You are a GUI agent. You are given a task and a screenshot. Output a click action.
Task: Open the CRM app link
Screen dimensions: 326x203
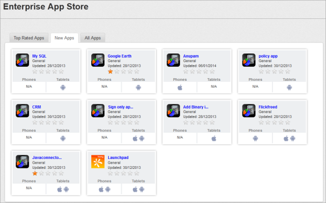(x=37, y=107)
